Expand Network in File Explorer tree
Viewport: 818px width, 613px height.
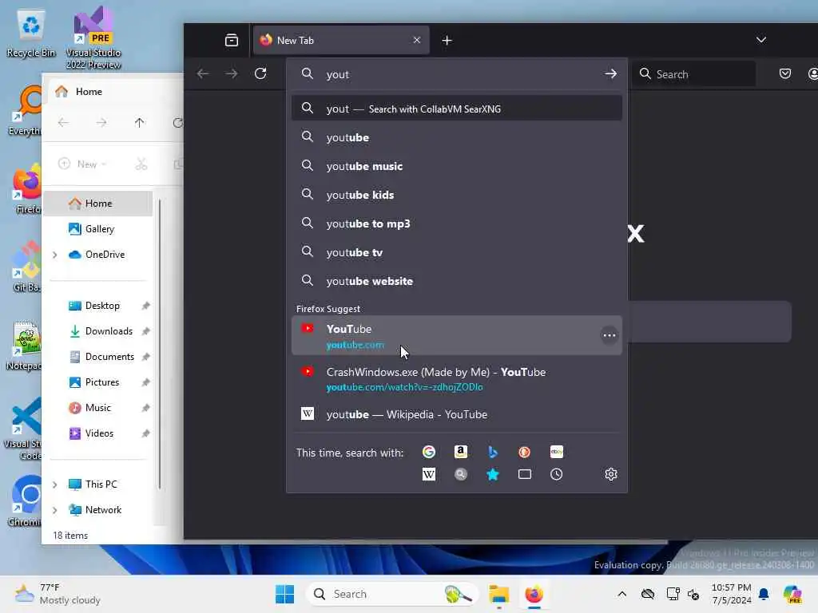[x=55, y=510]
